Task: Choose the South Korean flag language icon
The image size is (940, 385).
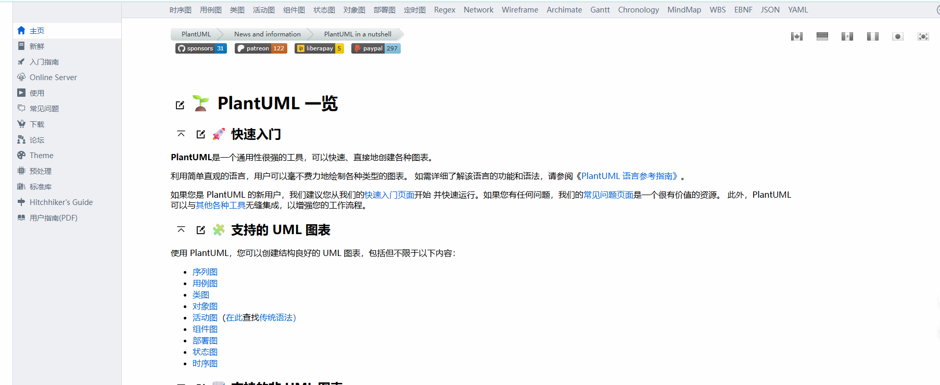Action: 923,36
